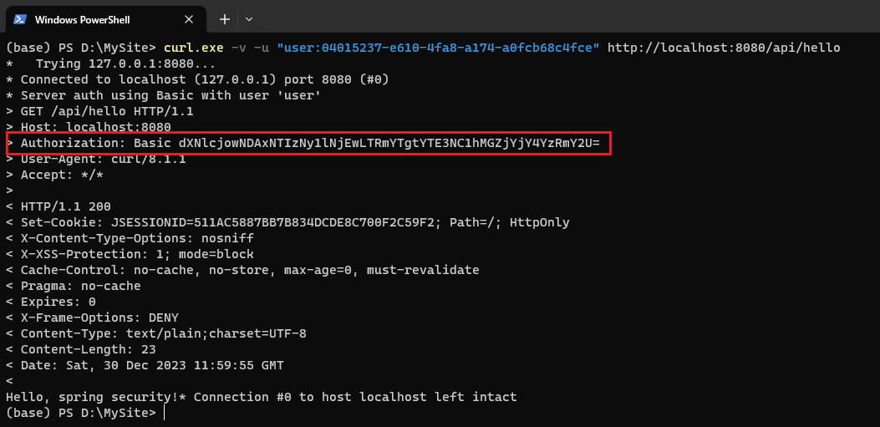Screen dimensions: 880x427
Task: Open a new terminal tab with plus
Action: pyautogui.click(x=225, y=20)
